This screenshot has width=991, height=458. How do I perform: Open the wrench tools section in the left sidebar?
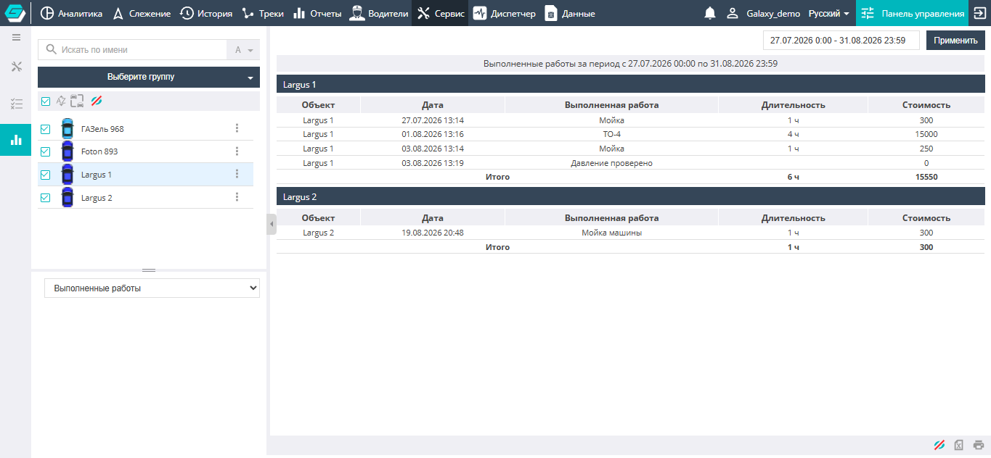click(16, 67)
